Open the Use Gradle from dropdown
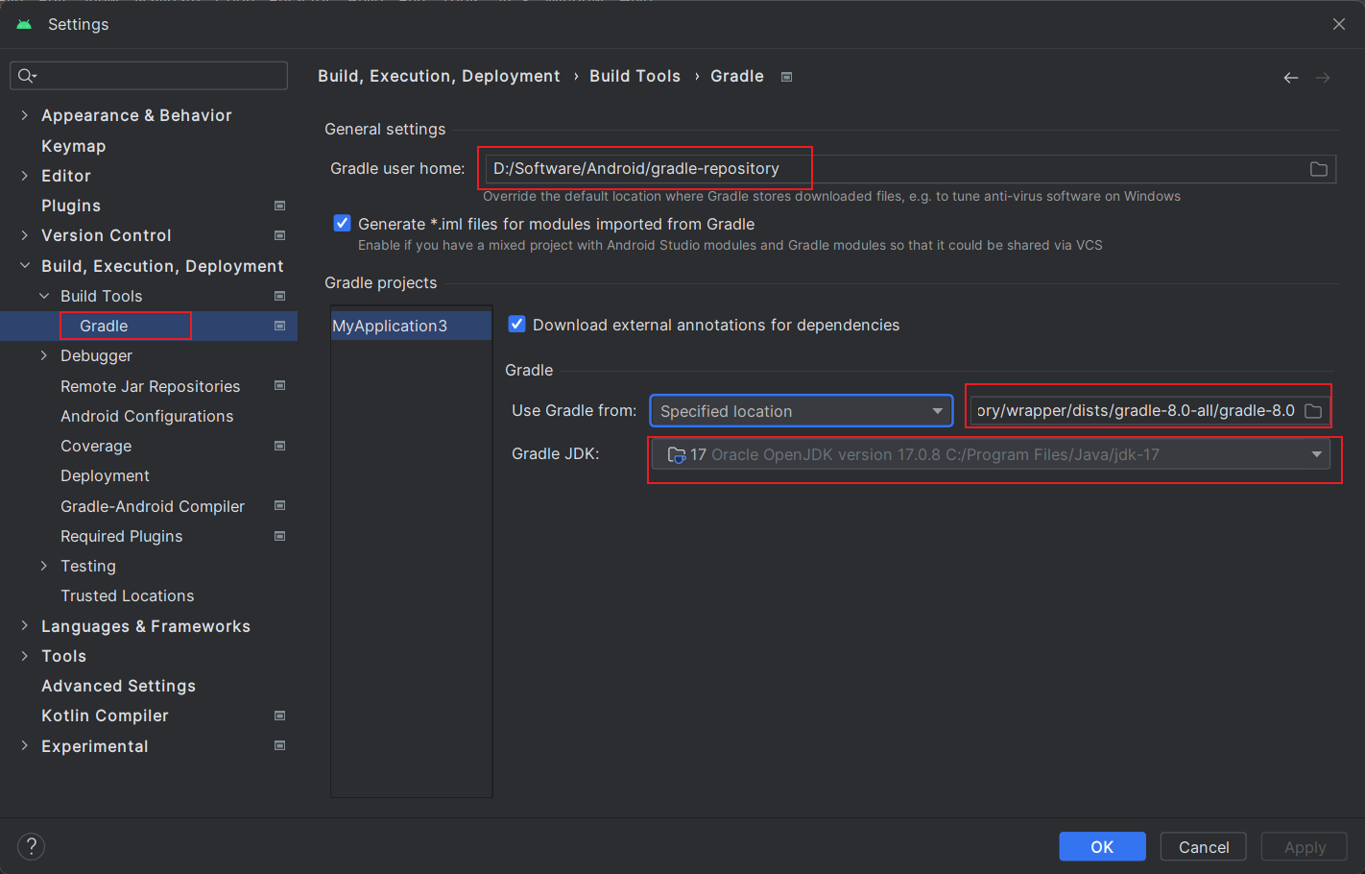 click(802, 411)
